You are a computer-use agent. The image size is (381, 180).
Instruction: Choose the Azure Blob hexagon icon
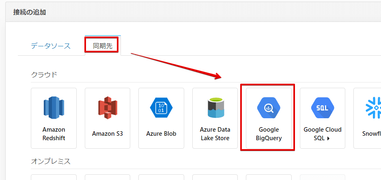[161, 108]
